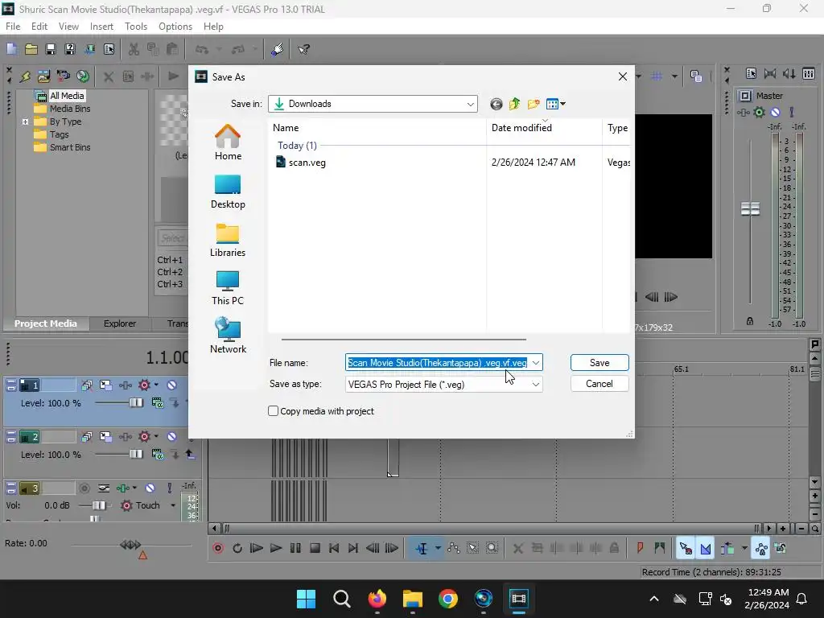
Task: Toggle Master bus mute icon
Action: coord(775,112)
